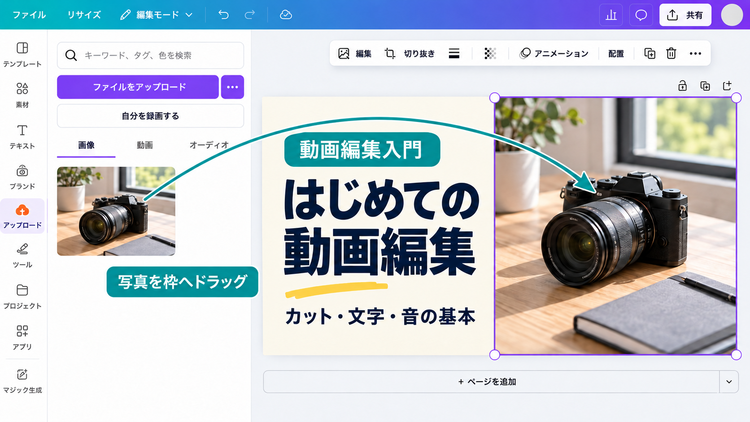
Task: Check cloud save status icon
Action: (x=286, y=15)
